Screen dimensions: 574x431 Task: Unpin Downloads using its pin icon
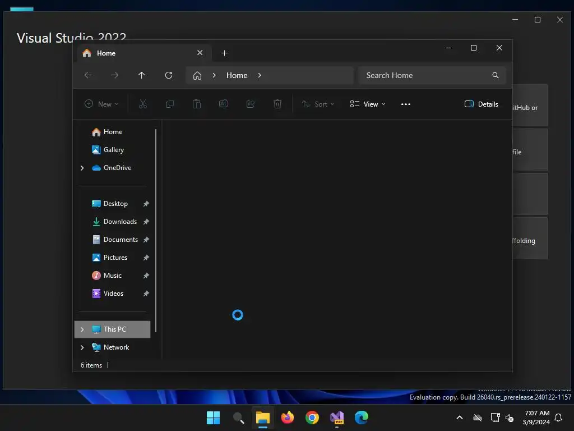click(x=146, y=222)
